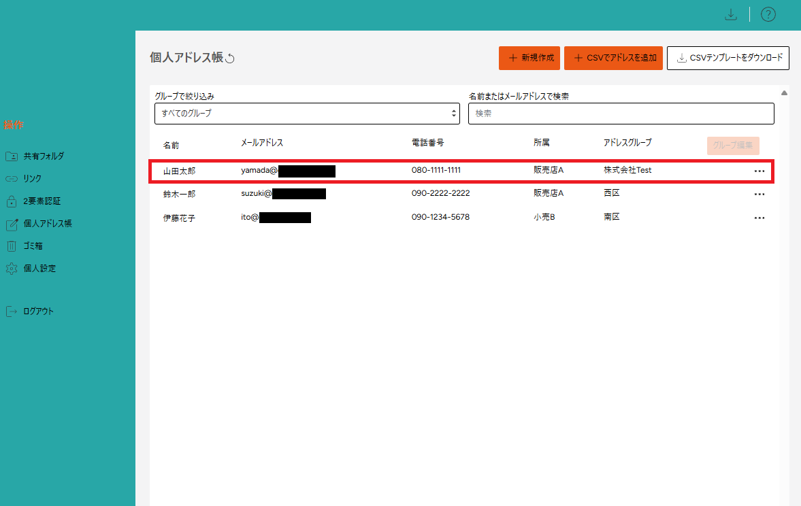Click the 電話番号 column header
Screen dimensions: 801x506
click(427, 142)
